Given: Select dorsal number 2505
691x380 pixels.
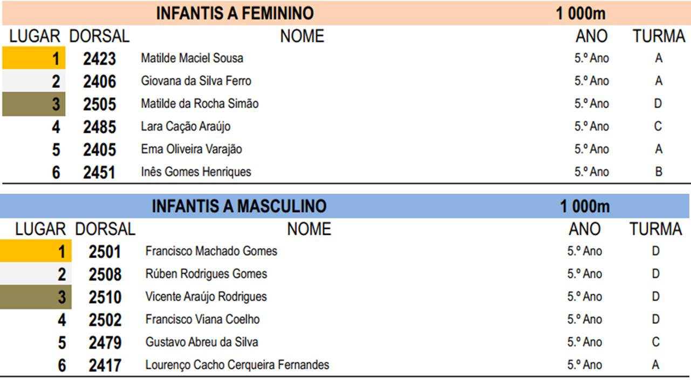Looking at the screenshot, I should coord(99,104).
